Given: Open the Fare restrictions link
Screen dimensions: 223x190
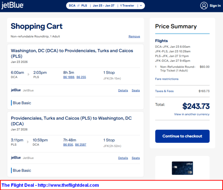Looking at the screenshot, I should point(167,79).
